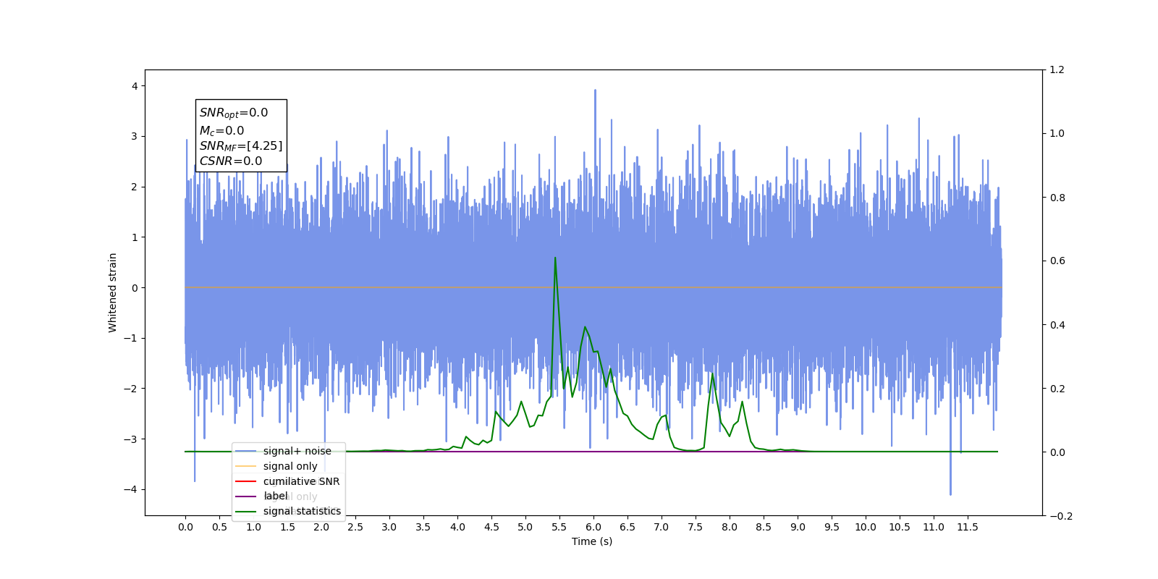
Task: Click the 5.5 tick on the time axis
Action: click(559, 527)
